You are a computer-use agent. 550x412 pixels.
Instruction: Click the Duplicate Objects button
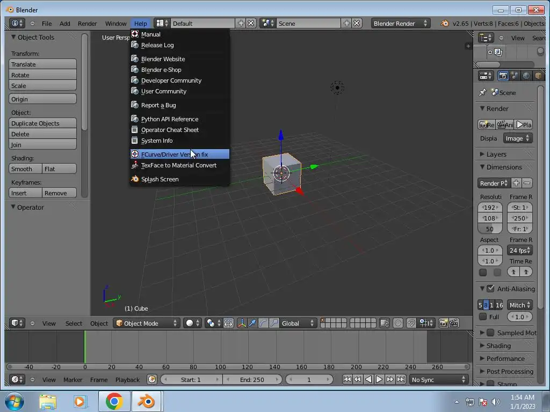[x=42, y=123]
